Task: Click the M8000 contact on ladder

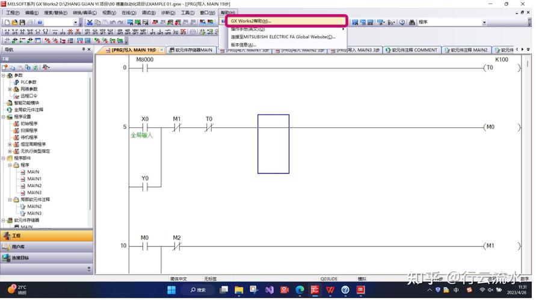Action: point(145,68)
